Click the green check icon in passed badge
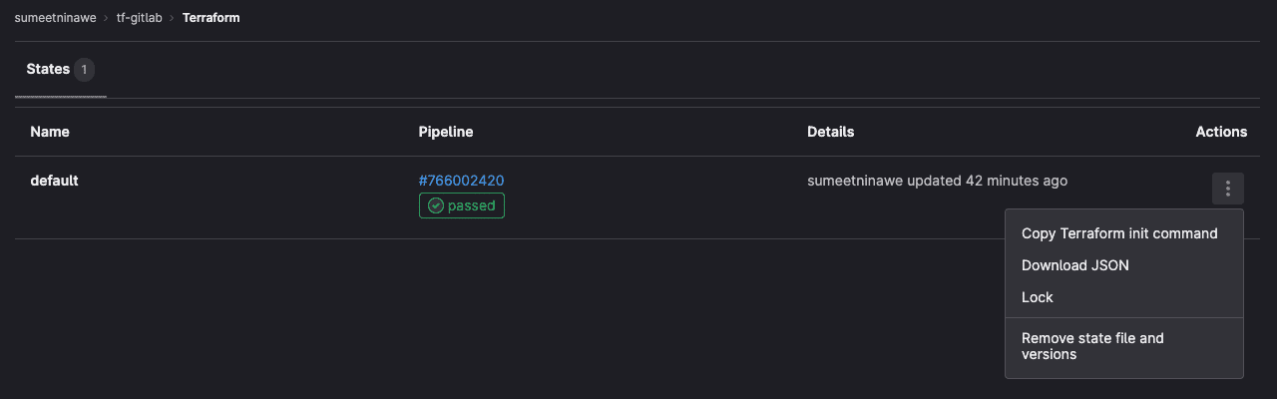Image resolution: width=1277 pixels, height=399 pixels. coord(435,206)
